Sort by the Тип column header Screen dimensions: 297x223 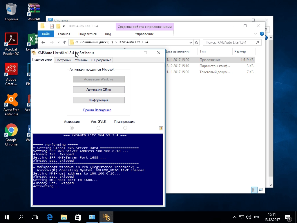(x=215, y=51)
